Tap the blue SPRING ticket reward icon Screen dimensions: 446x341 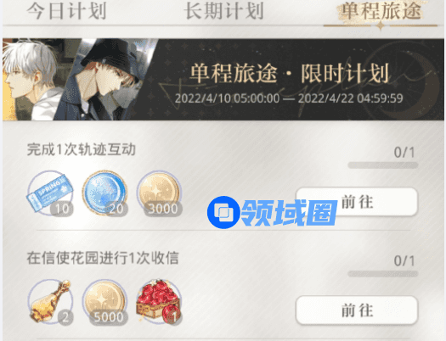click(x=50, y=193)
